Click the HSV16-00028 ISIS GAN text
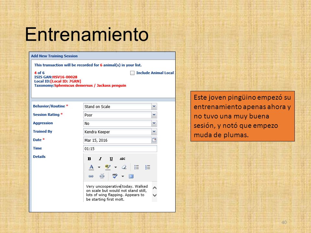 click(65, 77)
